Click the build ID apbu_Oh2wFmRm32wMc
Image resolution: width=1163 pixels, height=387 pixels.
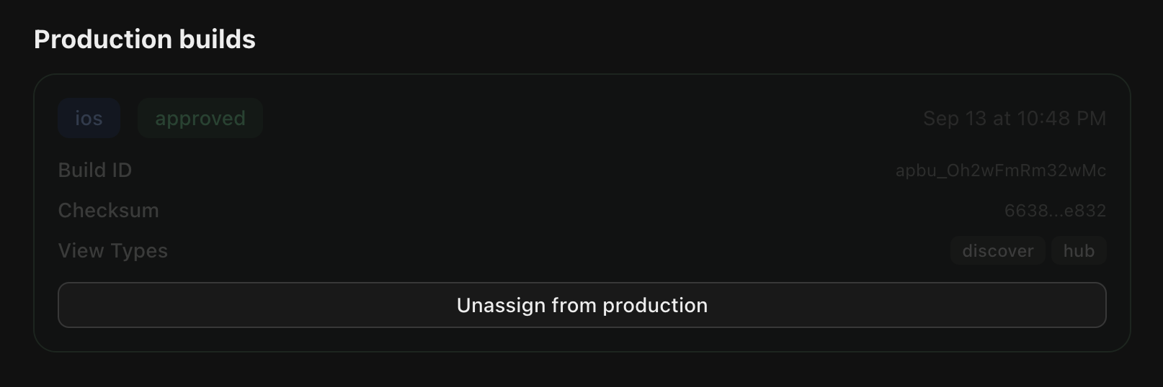(1000, 170)
